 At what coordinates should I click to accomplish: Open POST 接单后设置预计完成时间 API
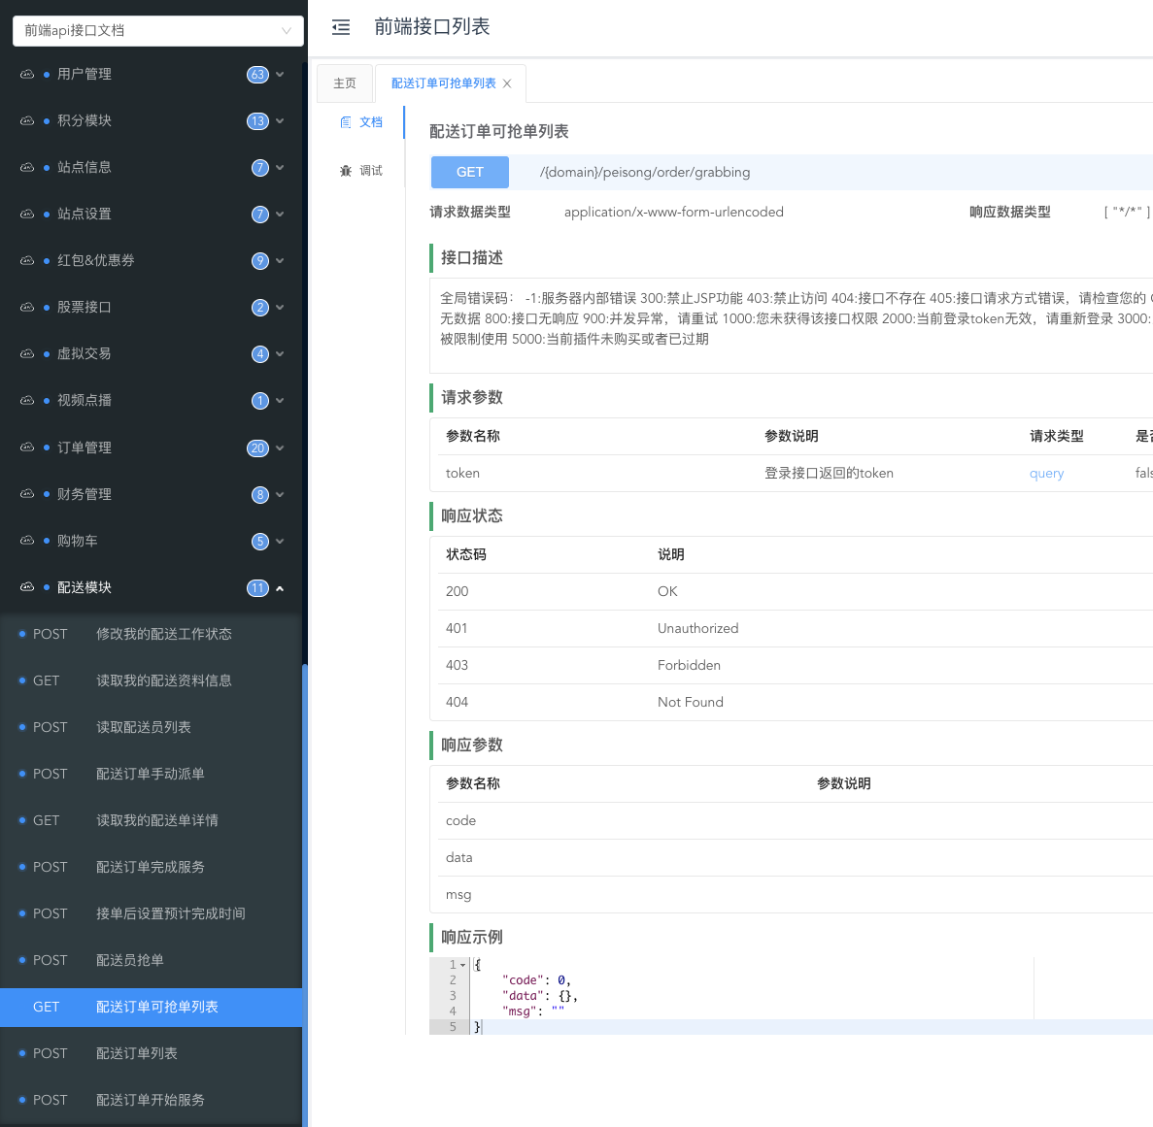point(151,914)
